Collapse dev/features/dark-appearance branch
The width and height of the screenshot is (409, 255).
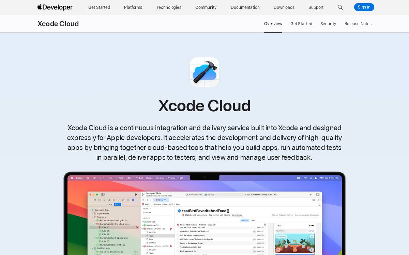[95, 238]
